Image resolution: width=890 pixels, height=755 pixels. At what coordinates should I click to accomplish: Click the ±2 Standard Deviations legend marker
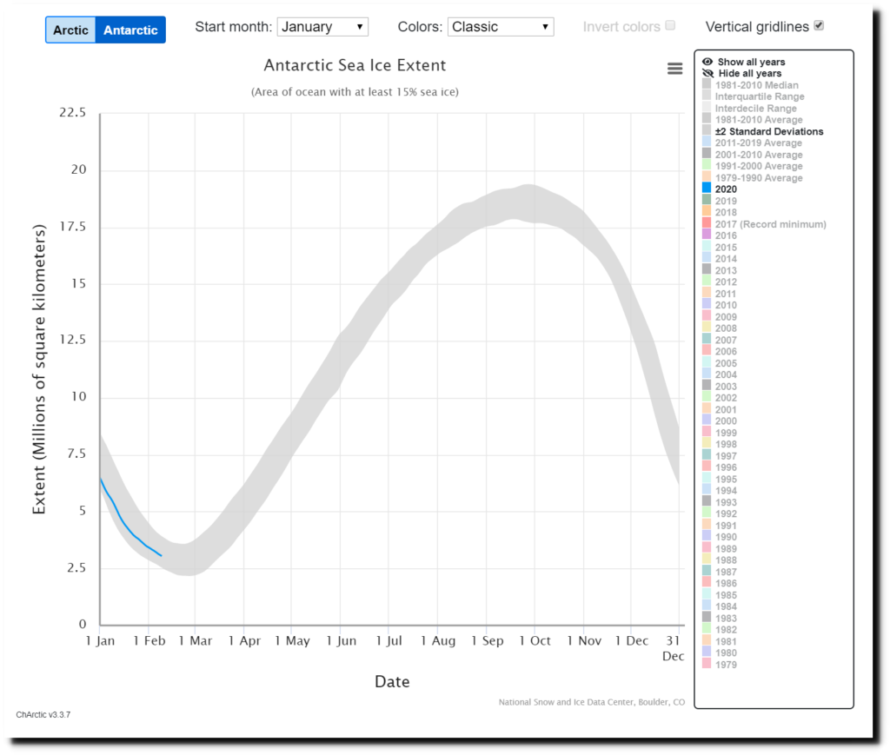click(x=707, y=131)
